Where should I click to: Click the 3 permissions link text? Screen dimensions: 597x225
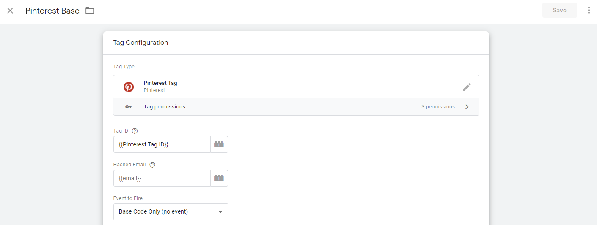pyautogui.click(x=438, y=107)
